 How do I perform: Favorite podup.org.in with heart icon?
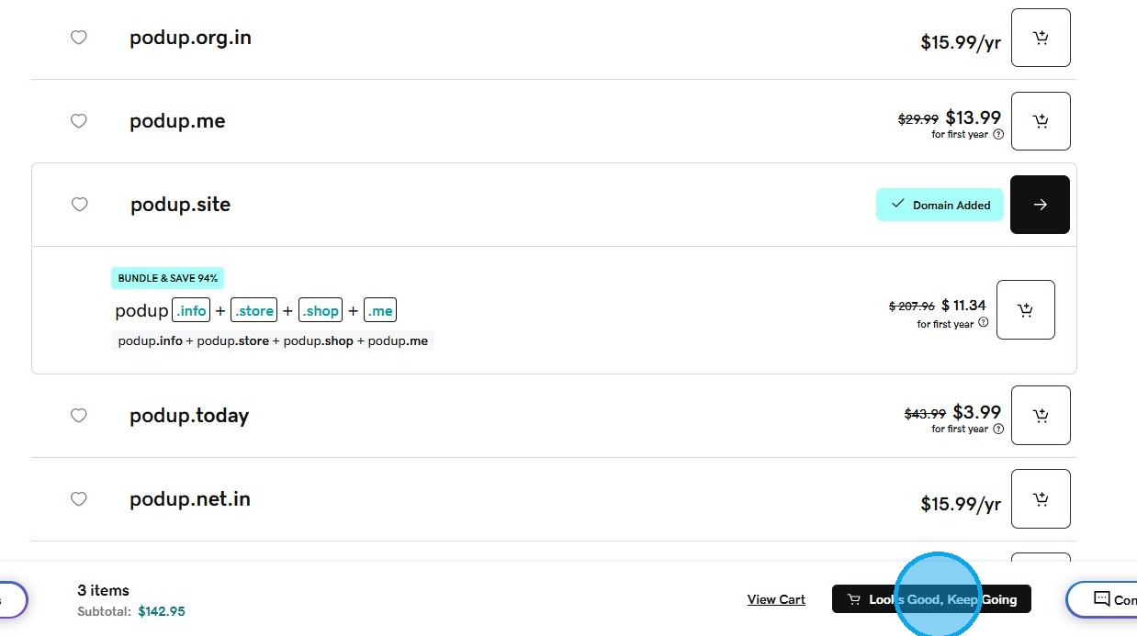[79, 38]
